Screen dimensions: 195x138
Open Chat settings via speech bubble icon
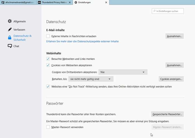click(x=10, y=46)
